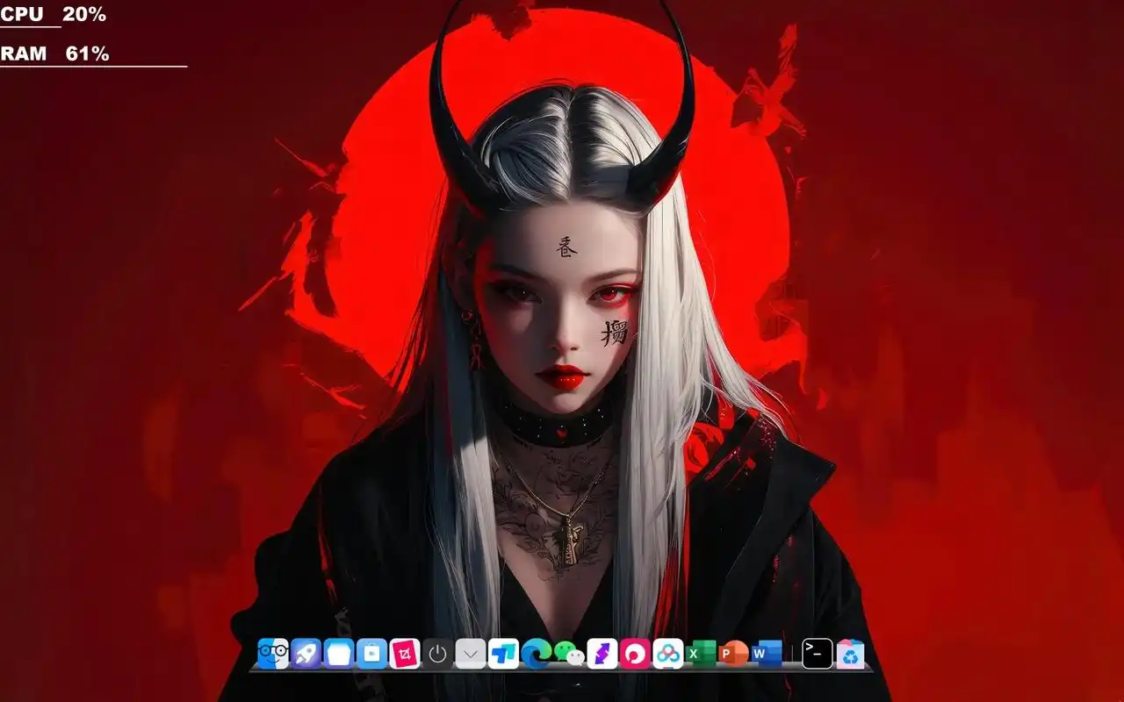Expand the chevron dropdown in the dock
Viewport: 1124px width, 702px height.
coord(469,653)
